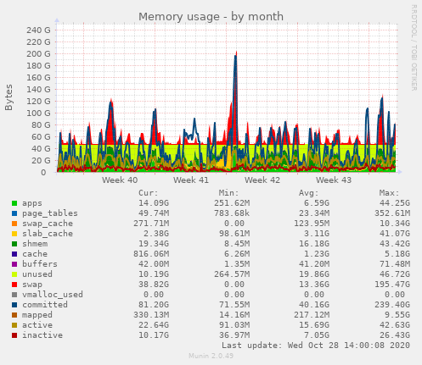Image resolution: width=422 pixels, height=365 pixels.
Task: Click the apps green legend swatch
Action: (x=14, y=203)
